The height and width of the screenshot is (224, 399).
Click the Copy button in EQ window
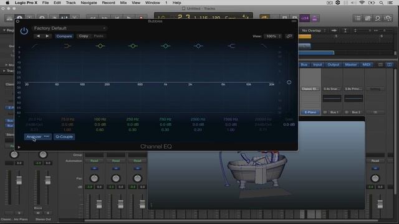click(84, 36)
